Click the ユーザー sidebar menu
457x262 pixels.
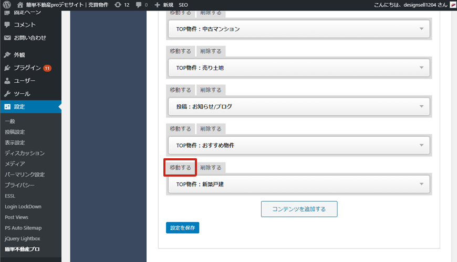(x=24, y=81)
